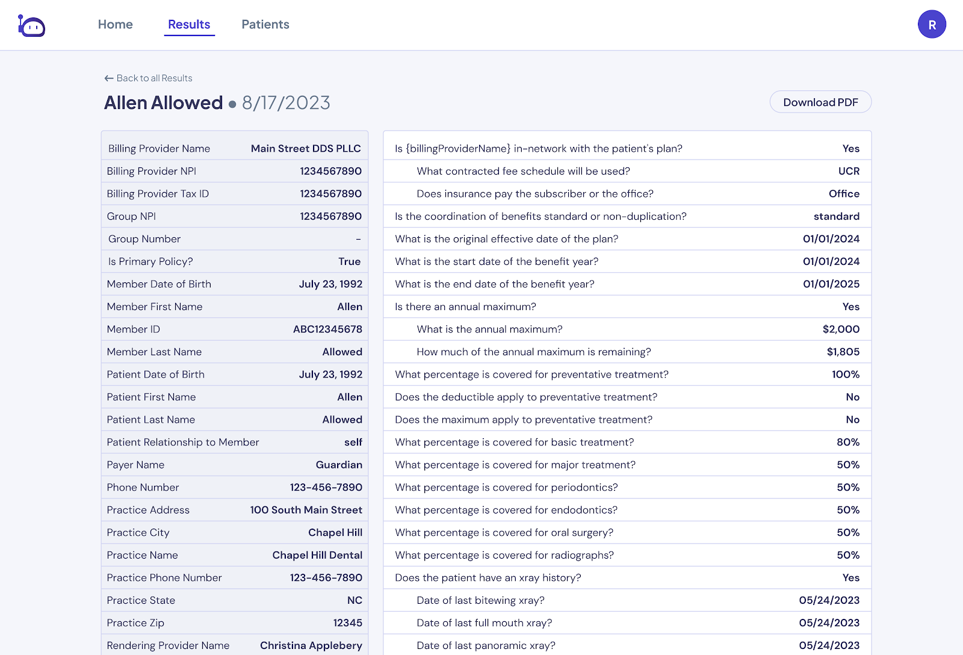The width and height of the screenshot is (963, 655).
Task: Click the periodontics coverage question
Action: (x=506, y=487)
